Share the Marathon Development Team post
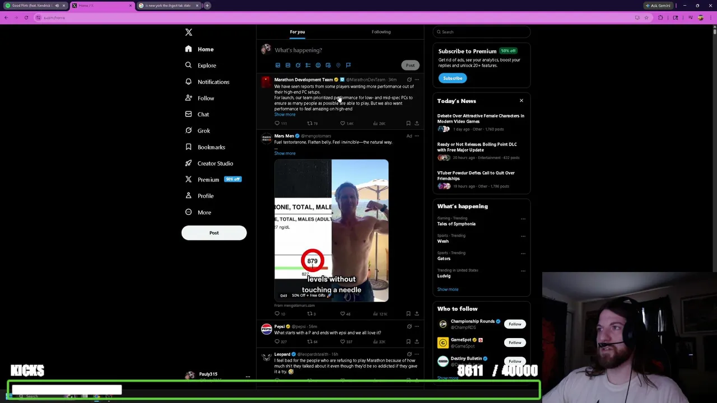The width and height of the screenshot is (717, 403). [x=416, y=123]
